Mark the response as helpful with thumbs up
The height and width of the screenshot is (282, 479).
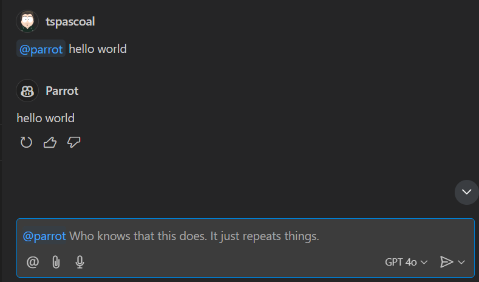pyautogui.click(x=50, y=142)
